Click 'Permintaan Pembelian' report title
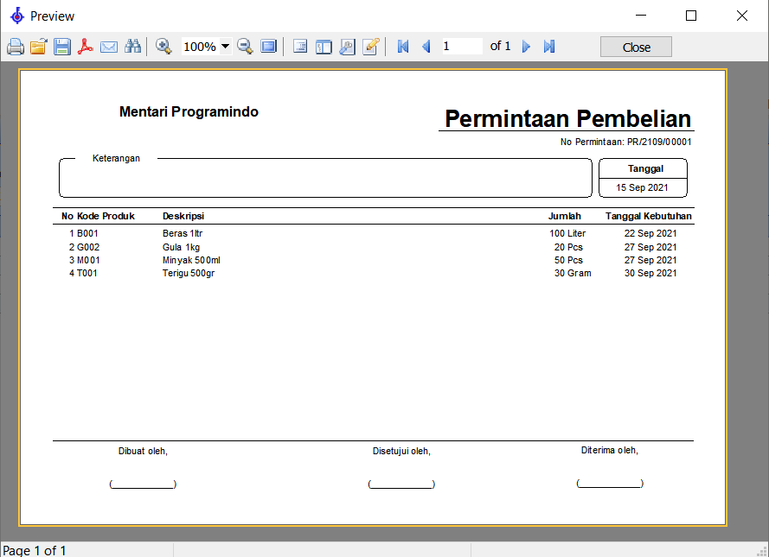This screenshot has width=769, height=557. coord(568,119)
